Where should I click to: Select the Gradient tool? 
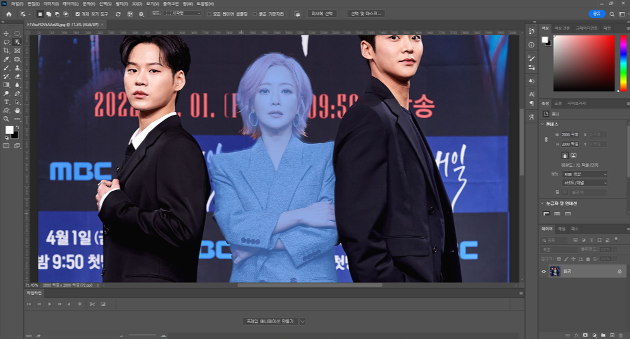coord(6,85)
